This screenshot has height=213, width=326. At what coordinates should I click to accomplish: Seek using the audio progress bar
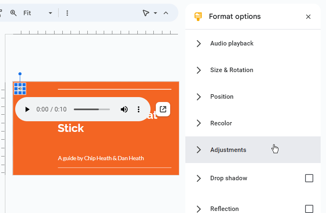[x=92, y=109]
